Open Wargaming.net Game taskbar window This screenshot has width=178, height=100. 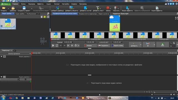[97, 98]
